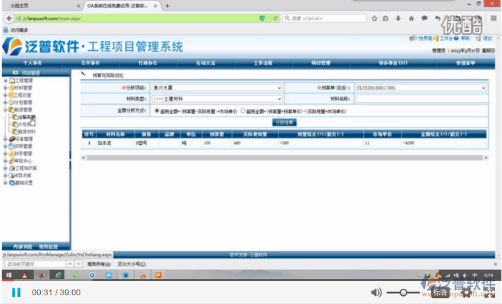Click the 退出 logout icon
The height and width of the screenshot is (304, 502).
click(x=479, y=39)
